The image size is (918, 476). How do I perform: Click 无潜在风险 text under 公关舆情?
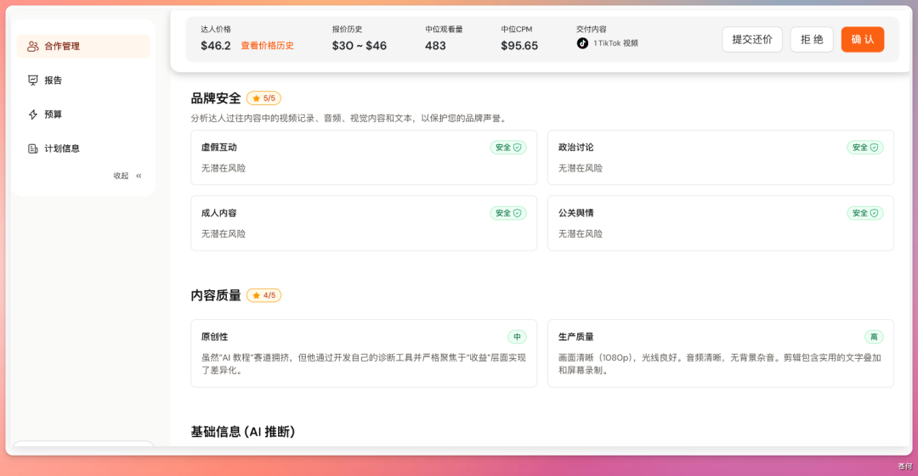tap(581, 234)
